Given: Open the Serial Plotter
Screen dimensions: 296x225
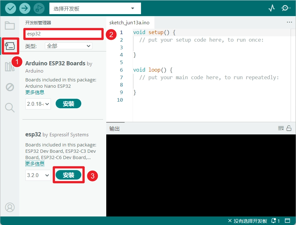Looking at the screenshot, I should click(x=272, y=9).
